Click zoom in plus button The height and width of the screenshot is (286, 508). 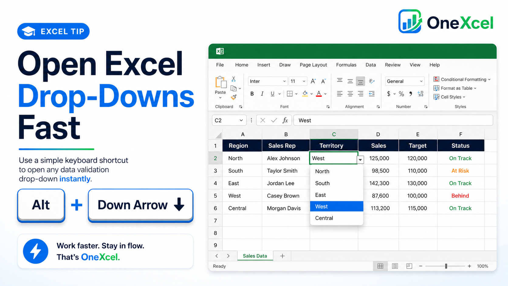[x=469, y=266]
